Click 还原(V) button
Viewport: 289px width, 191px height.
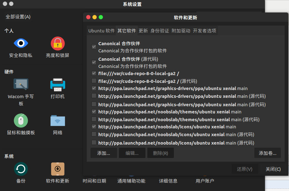[245, 169]
